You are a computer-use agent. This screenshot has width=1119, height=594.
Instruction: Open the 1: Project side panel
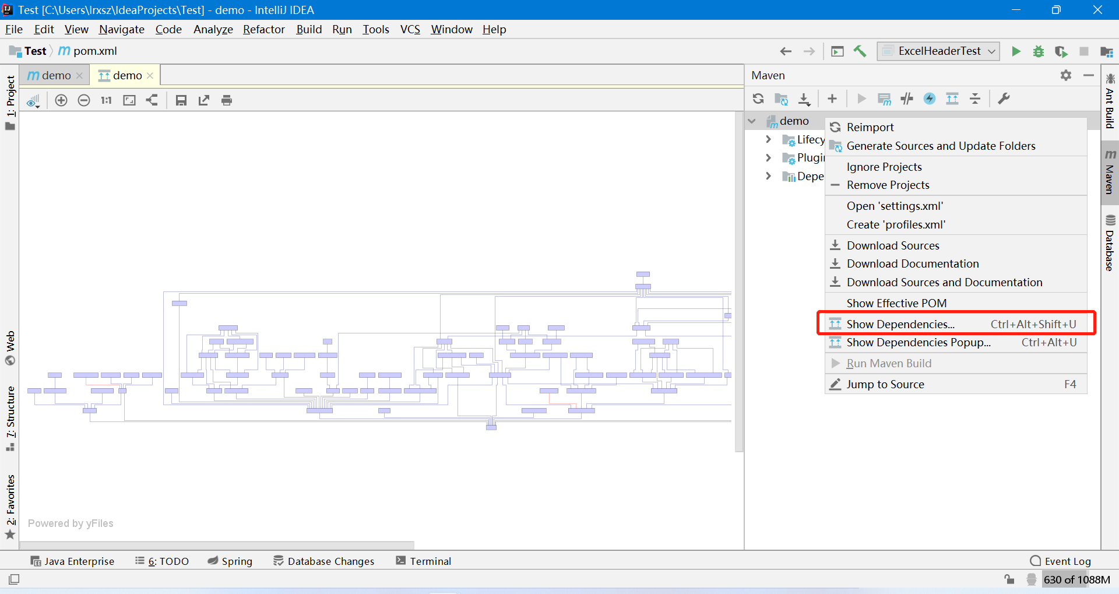click(x=10, y=103)
